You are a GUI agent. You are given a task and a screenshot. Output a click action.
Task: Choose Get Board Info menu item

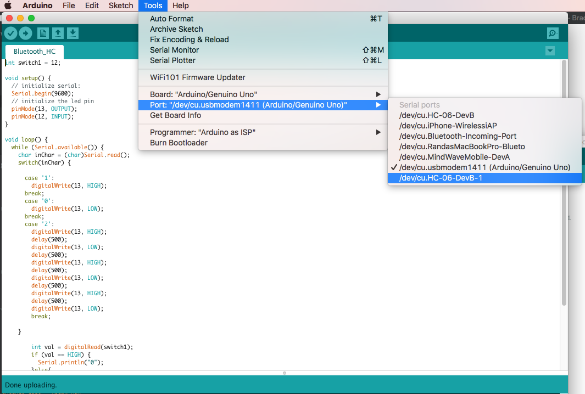click(x=263, y=115)
